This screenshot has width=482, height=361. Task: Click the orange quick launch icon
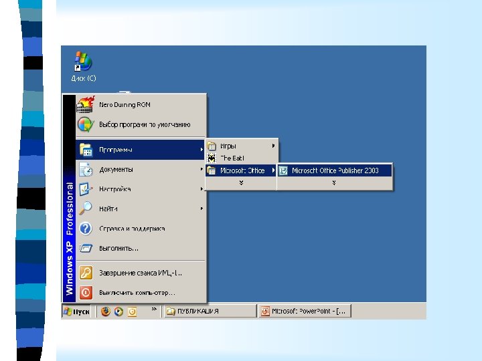[132, 312]
